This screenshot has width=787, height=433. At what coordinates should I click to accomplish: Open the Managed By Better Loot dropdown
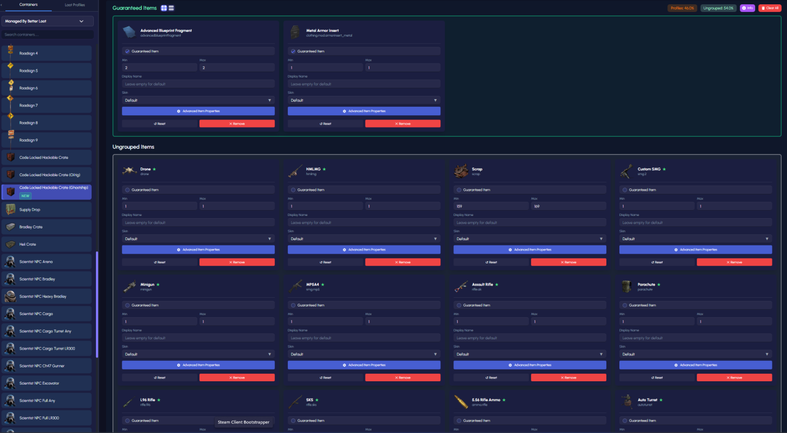(47, 21)
